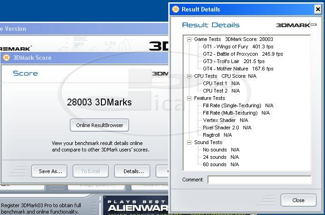This screenshot has width=325, height=215.
Task: Close the Result Details window
Action: click(x=318, y=9)
